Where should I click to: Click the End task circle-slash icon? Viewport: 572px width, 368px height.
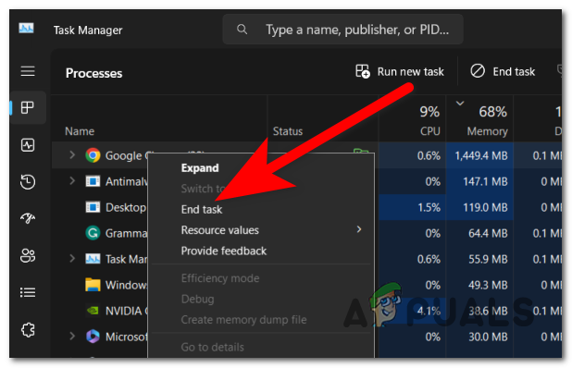pos(478,71)
